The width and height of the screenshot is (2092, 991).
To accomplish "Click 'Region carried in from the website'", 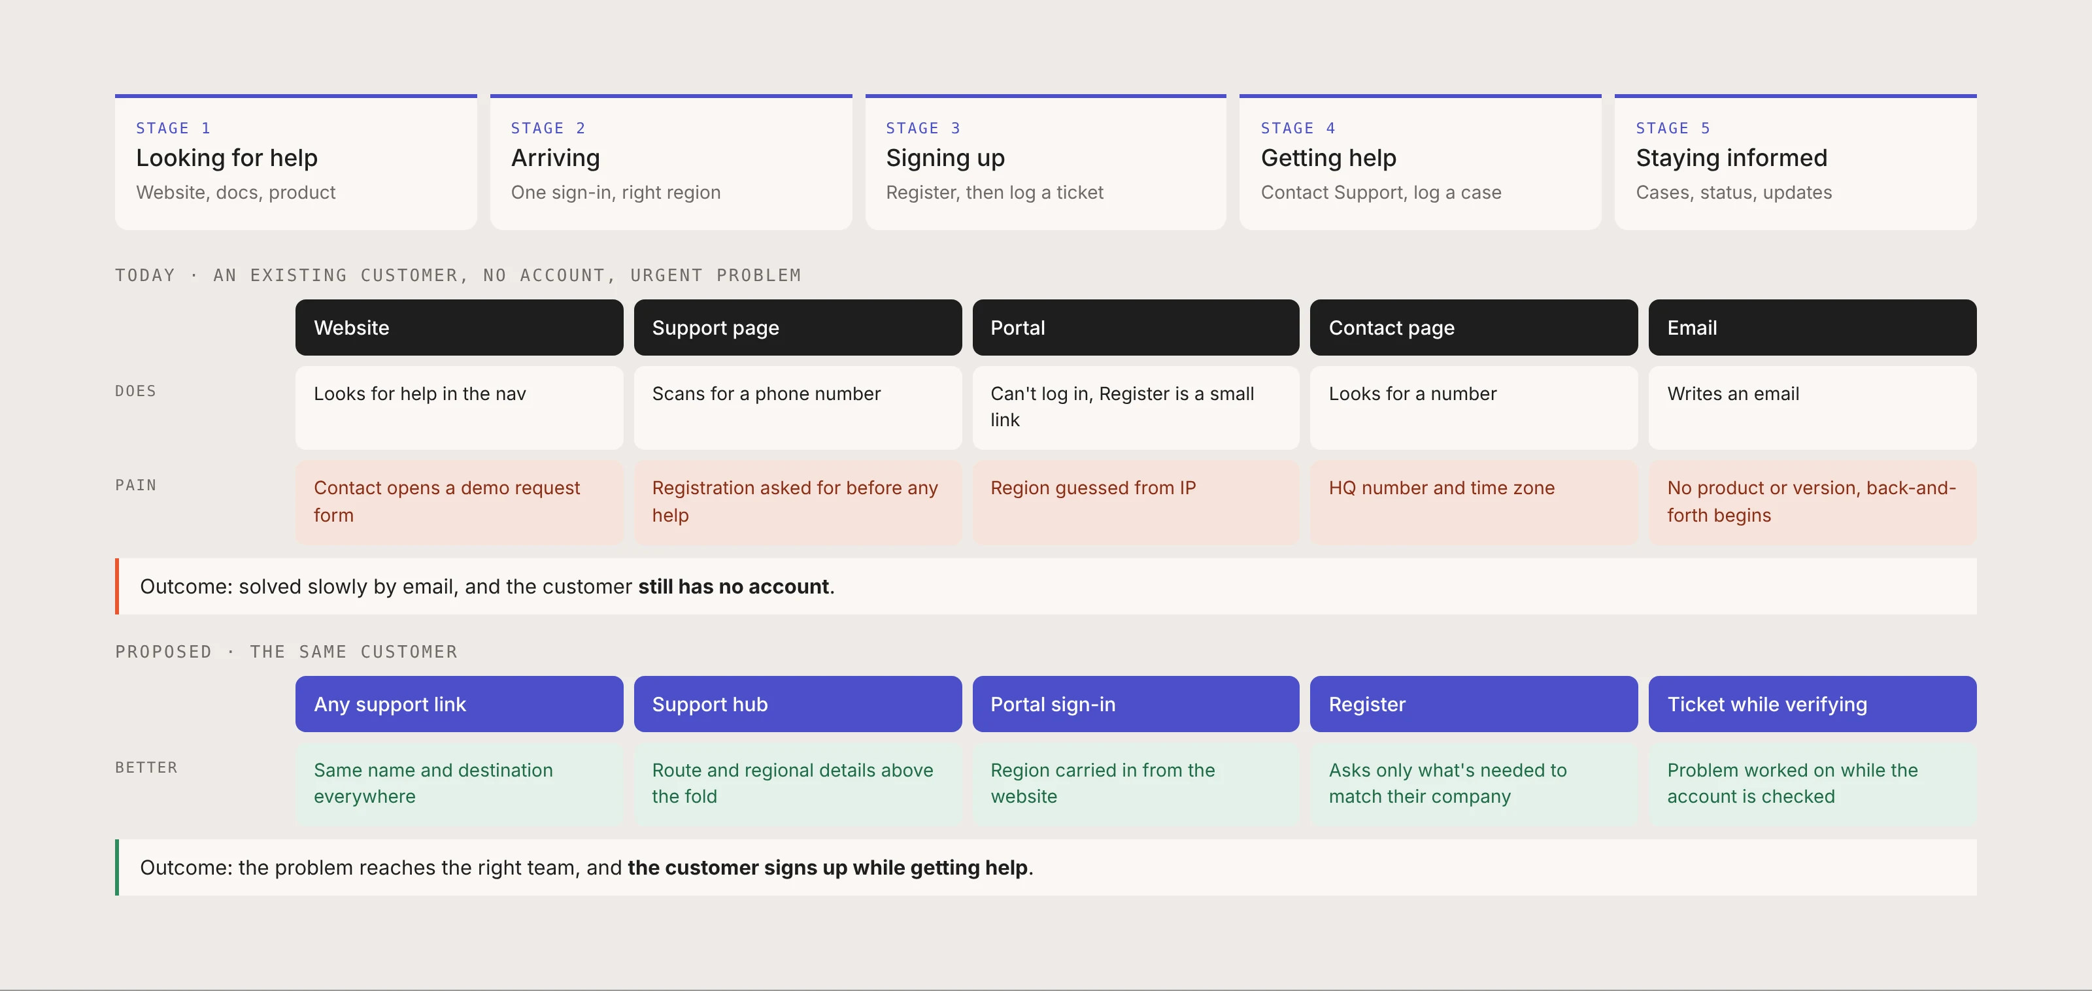I will click(1136, 784).
